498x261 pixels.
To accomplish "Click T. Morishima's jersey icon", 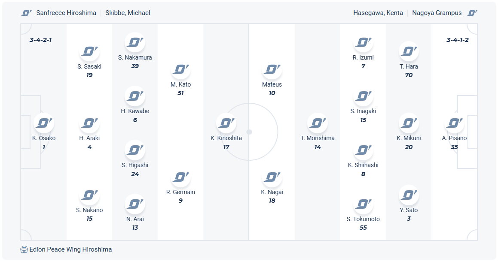I will pyautogui.click(x=318, y=123).
